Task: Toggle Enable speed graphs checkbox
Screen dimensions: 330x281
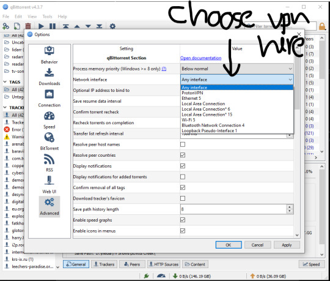Action: click(183, 220)
